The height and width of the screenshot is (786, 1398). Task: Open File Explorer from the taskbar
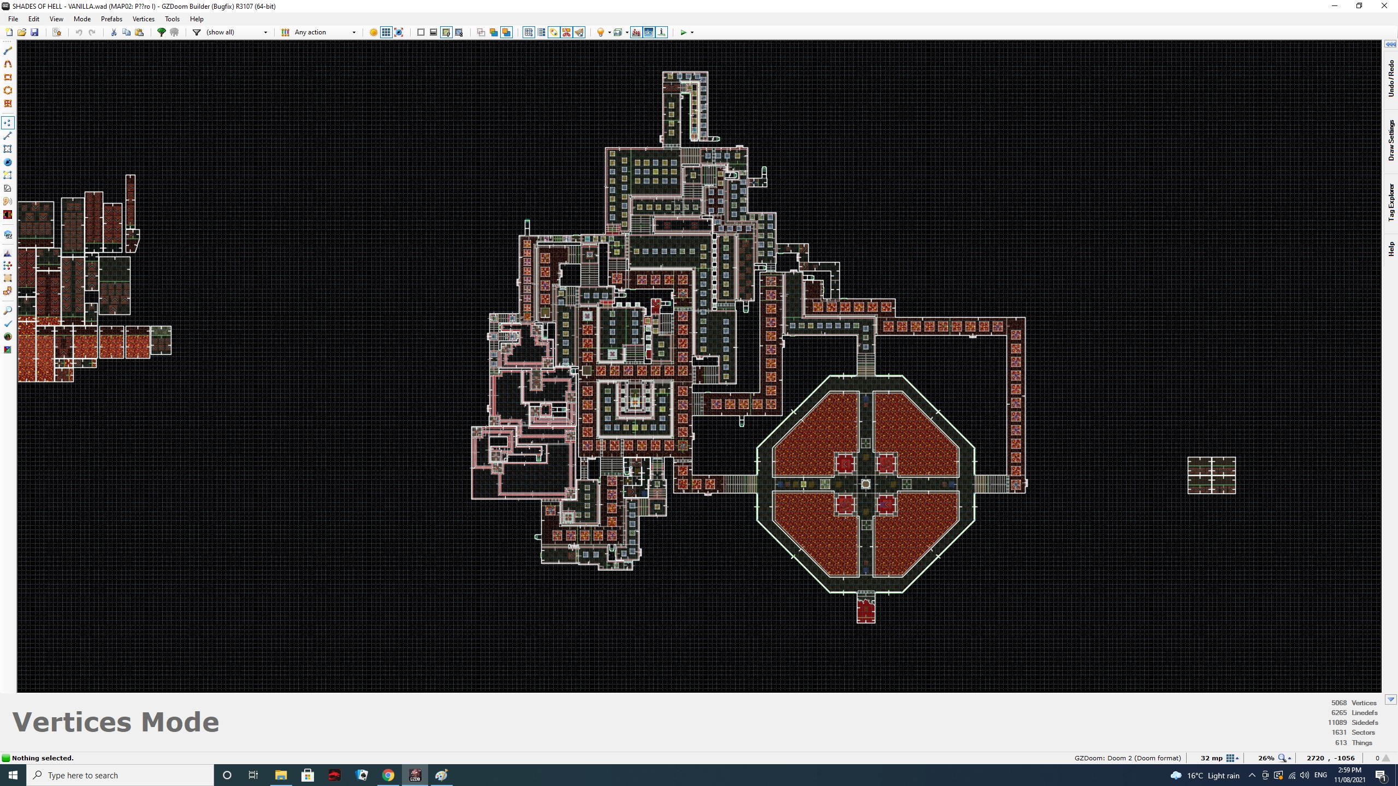(x=281, y=775)
